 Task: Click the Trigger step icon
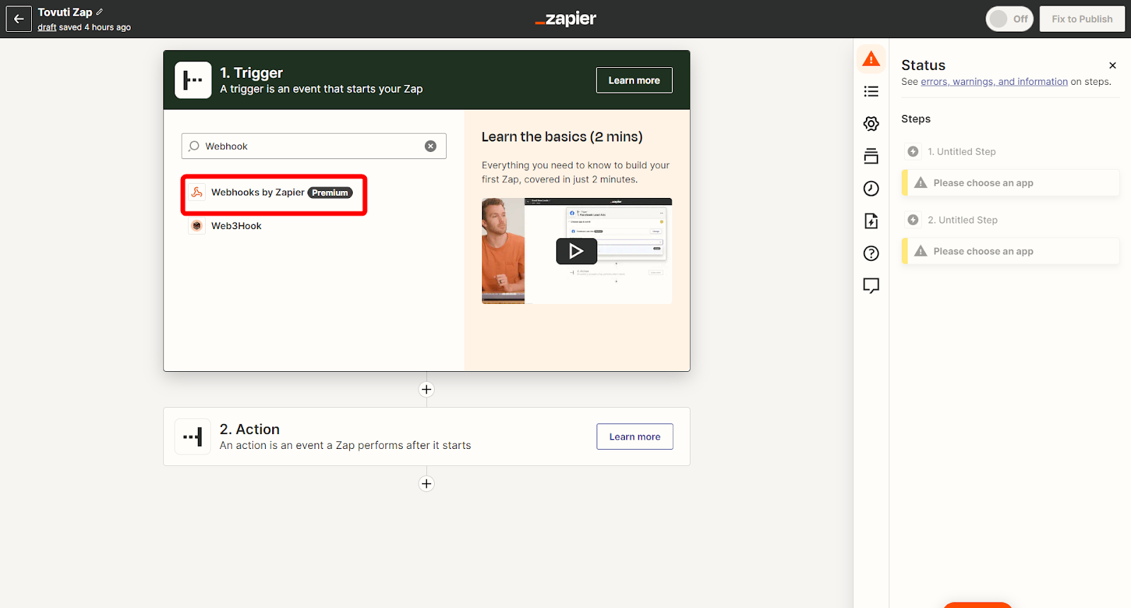click(193, 80)
